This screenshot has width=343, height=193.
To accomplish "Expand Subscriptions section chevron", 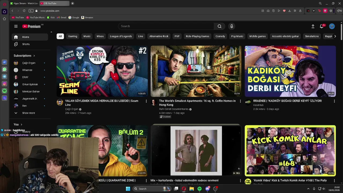I will pos(34,56).
